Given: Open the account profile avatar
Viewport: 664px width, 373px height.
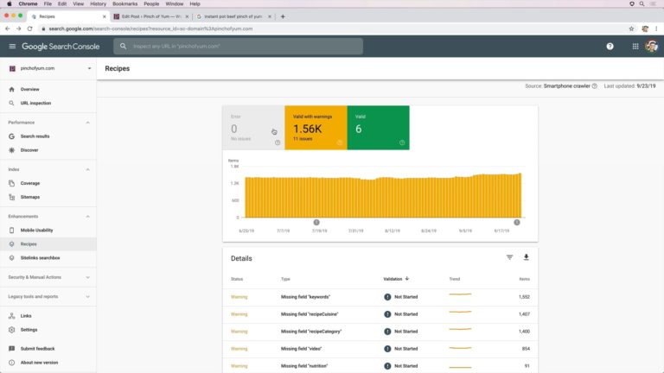Looking at the screenshot, I should (651, 47).
